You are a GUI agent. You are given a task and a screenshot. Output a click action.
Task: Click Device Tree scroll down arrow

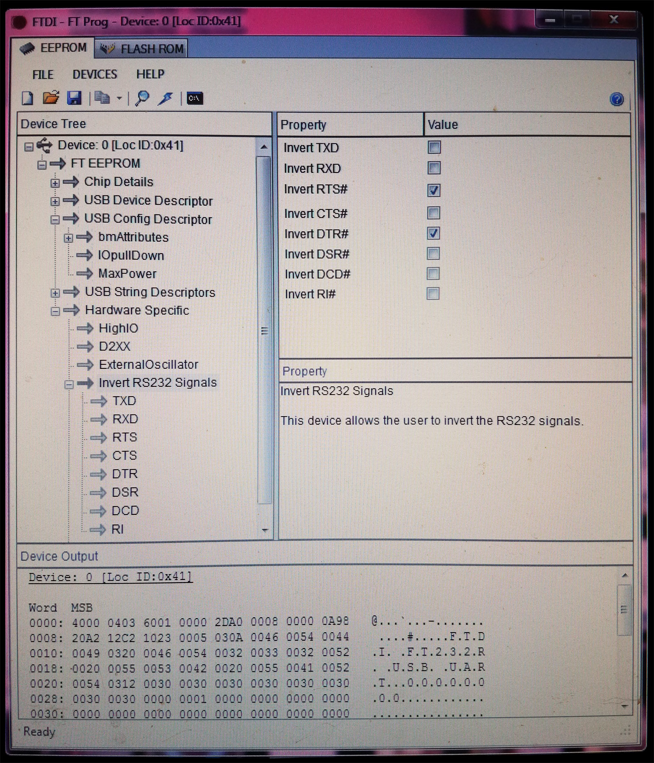[264, 530]
